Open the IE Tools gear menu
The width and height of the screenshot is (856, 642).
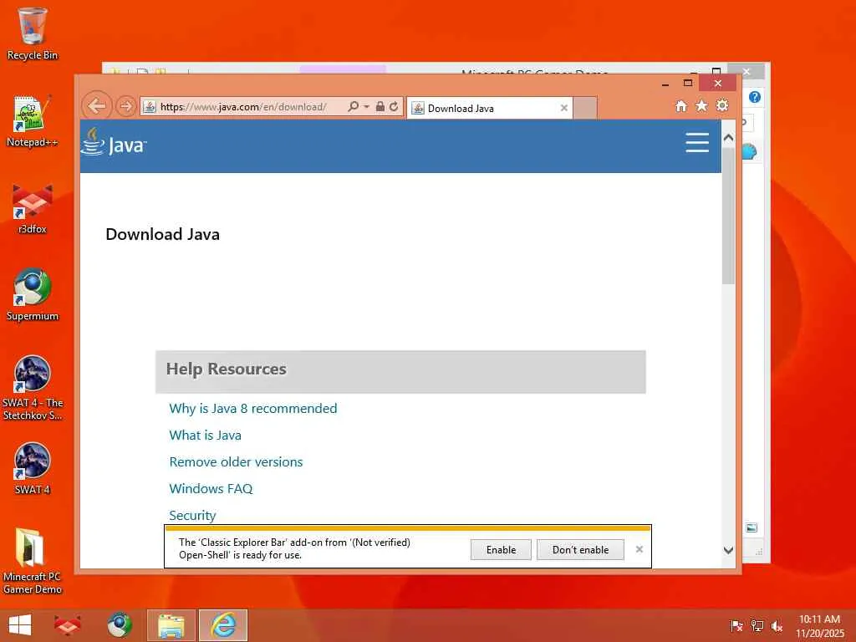(722, 105)
